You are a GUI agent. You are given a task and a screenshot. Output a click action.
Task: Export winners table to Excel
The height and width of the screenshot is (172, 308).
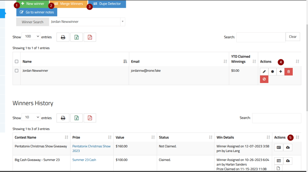(x=77, y=37)
